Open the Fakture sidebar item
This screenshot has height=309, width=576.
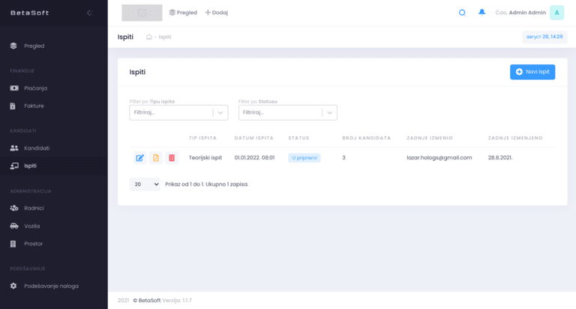pyautogui.click(x=54, y=106)
